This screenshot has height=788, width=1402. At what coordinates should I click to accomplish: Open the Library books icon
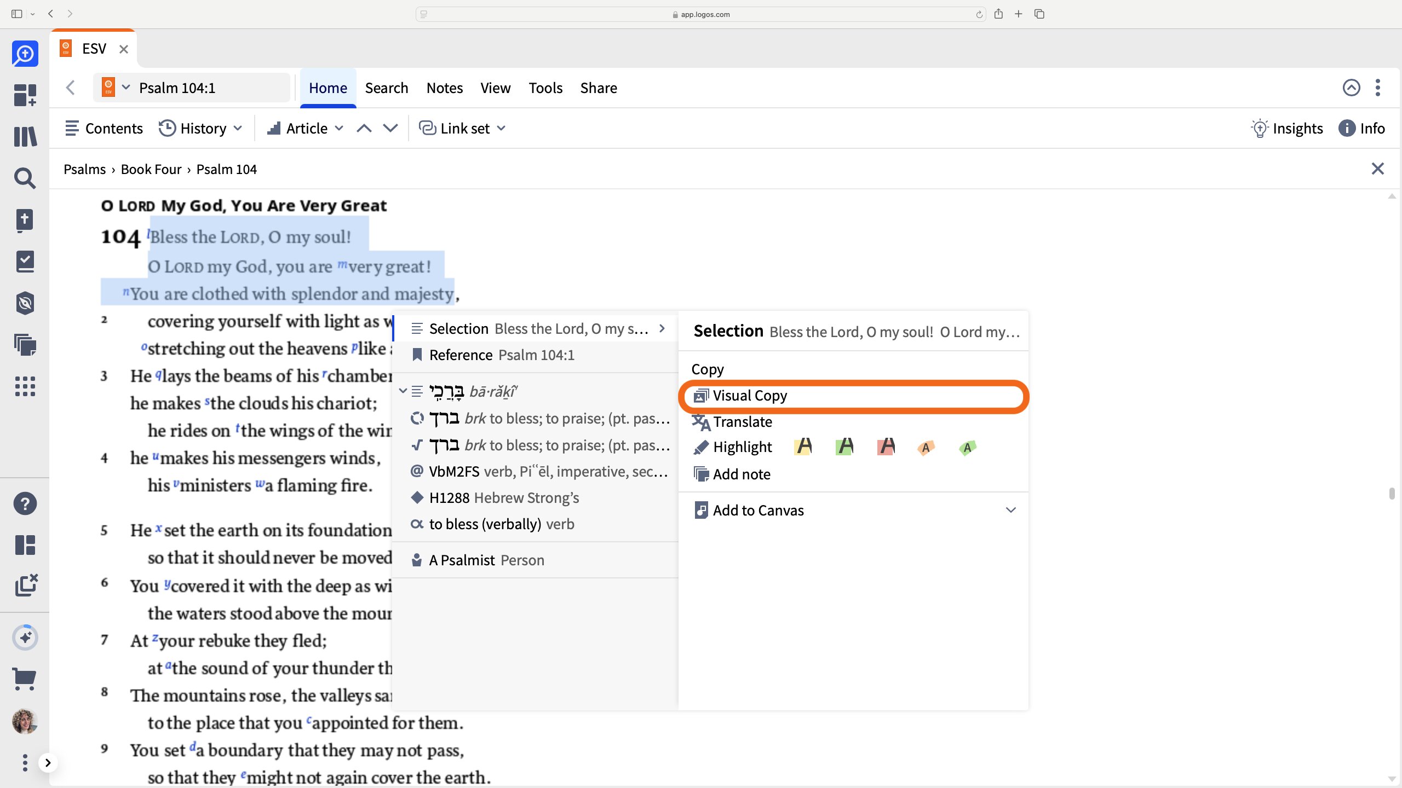(x=25, y=136)
